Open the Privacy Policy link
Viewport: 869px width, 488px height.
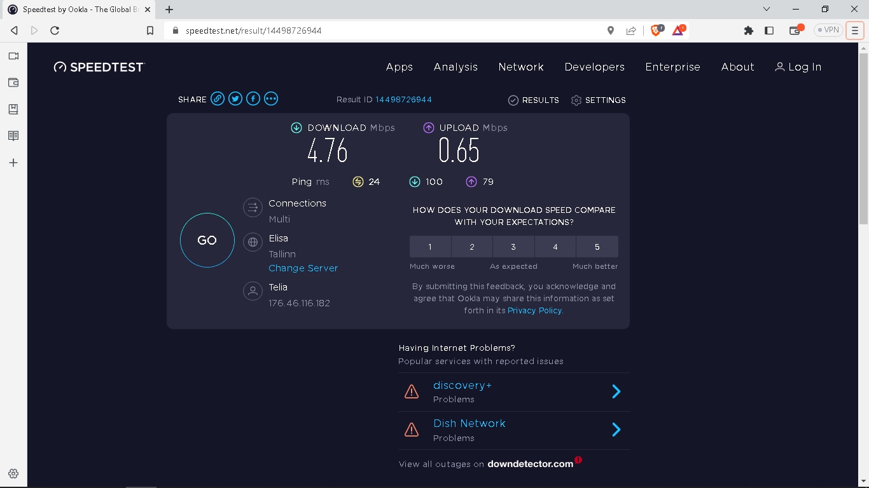[x=534, y=310]
